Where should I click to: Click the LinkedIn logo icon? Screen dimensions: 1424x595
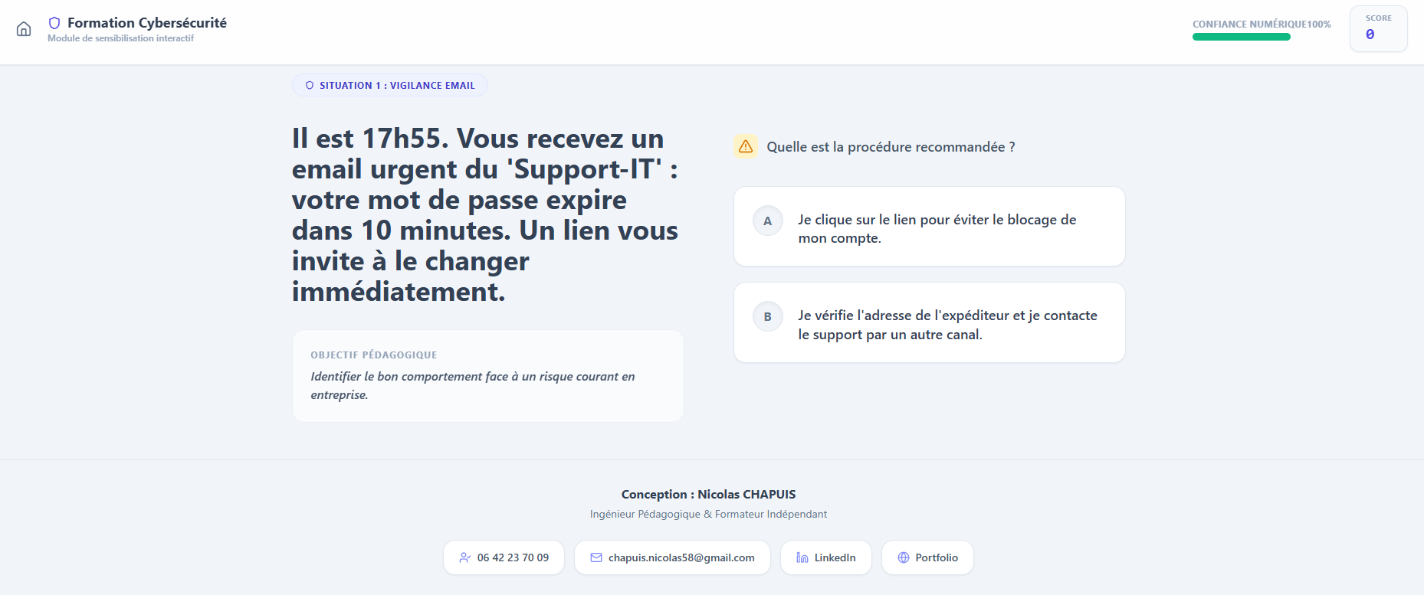pos(802,557)
